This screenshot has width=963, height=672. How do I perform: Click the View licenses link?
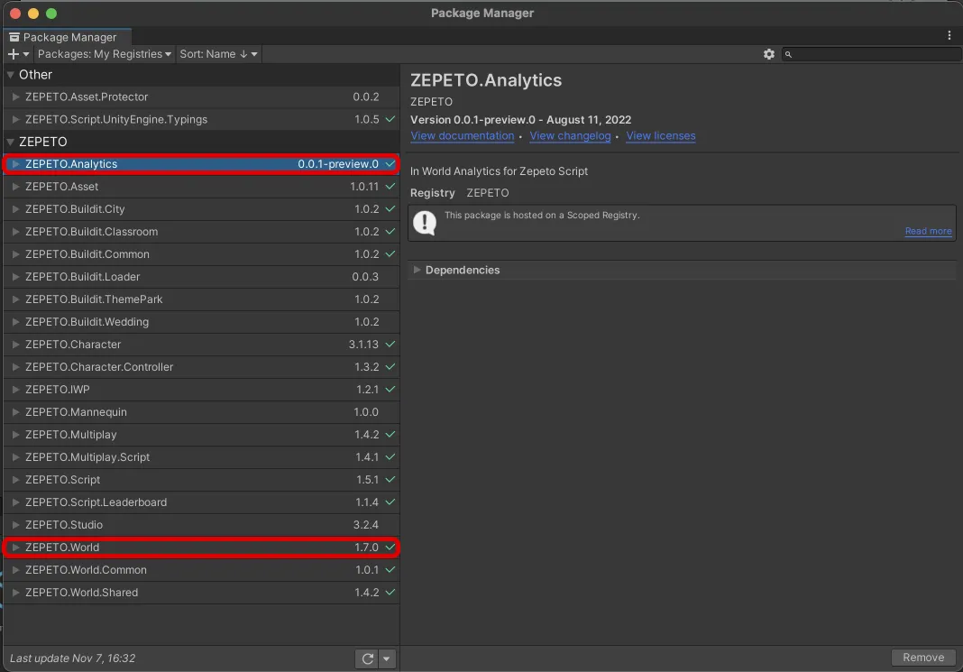(x=660, y=135)
